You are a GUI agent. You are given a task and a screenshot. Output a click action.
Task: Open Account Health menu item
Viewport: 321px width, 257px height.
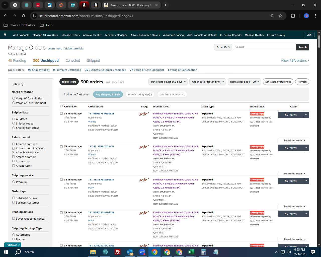[92, 35]
